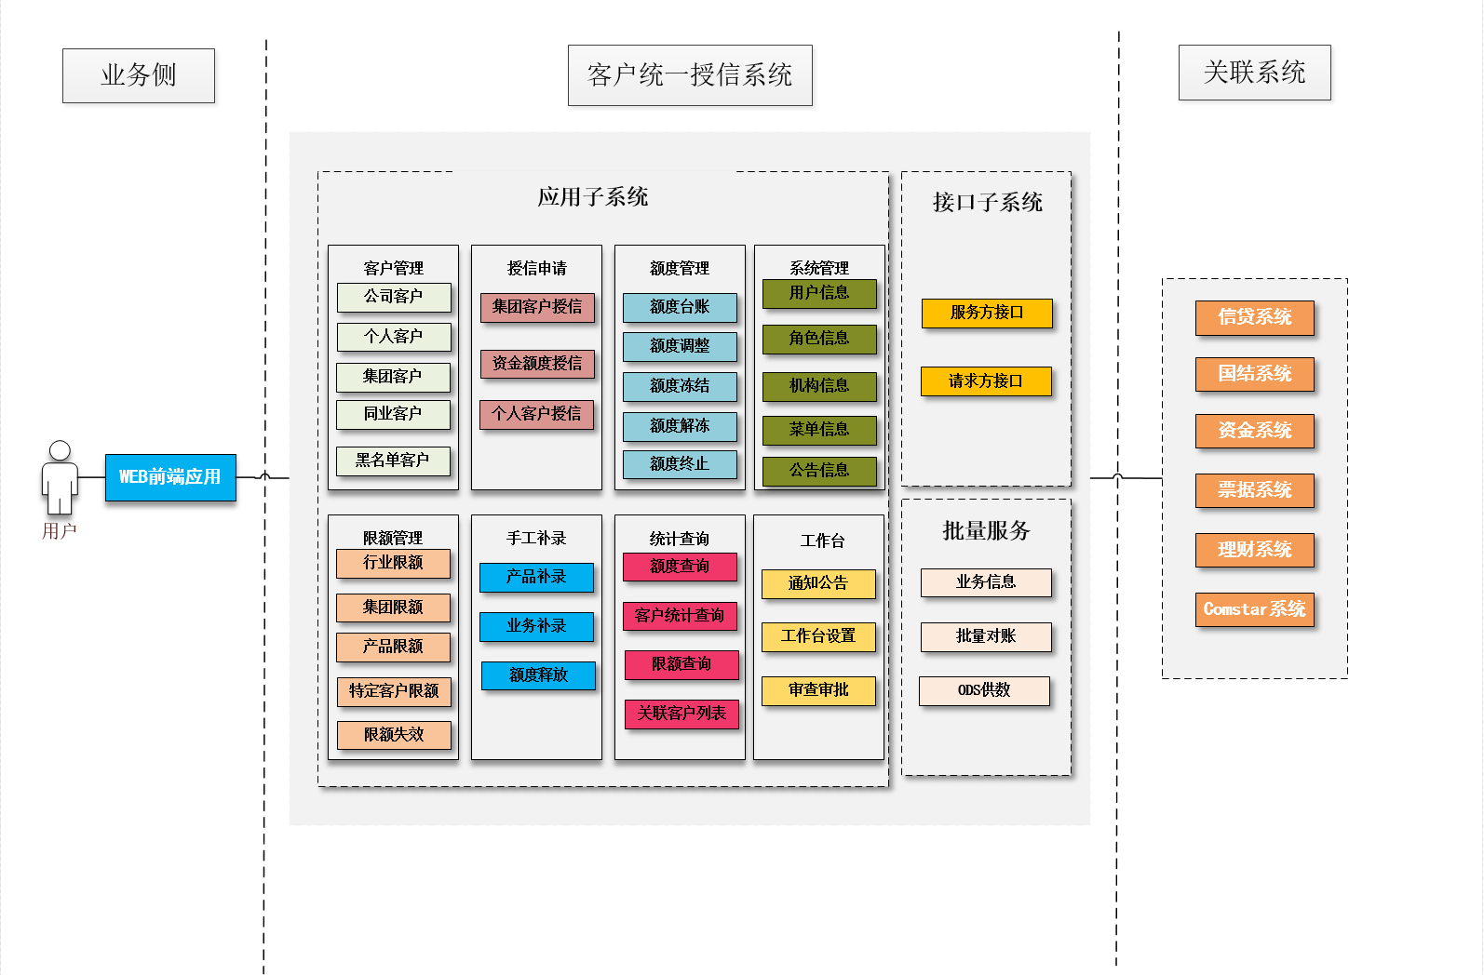Select the 黑名单客户 block
This screenshot has width=1484, height=975.
[393, 461]
